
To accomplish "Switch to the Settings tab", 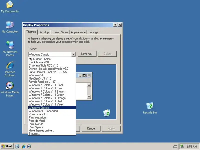I will pyautogui.click(x=93, y=32).
